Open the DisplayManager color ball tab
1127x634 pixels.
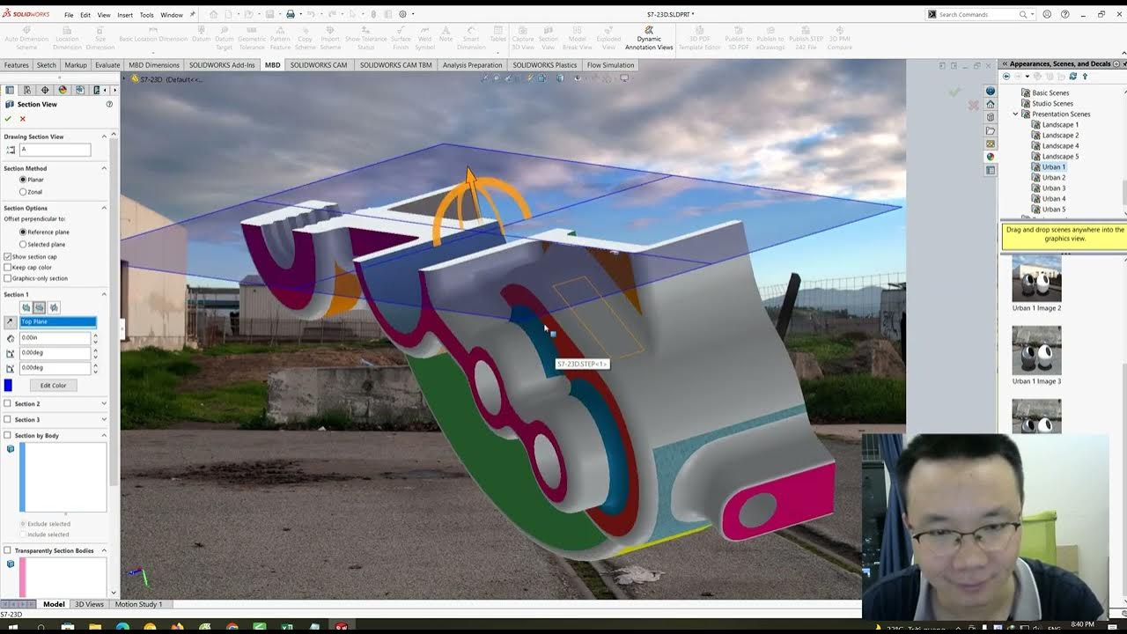[x=63, y=90]
